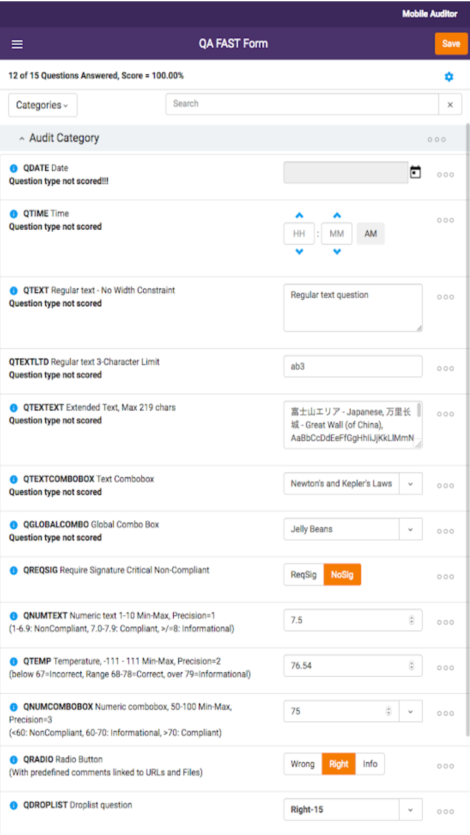Clear search with the X icon
This screenshot has width=470, height=835.
click(x=450, y=105)
